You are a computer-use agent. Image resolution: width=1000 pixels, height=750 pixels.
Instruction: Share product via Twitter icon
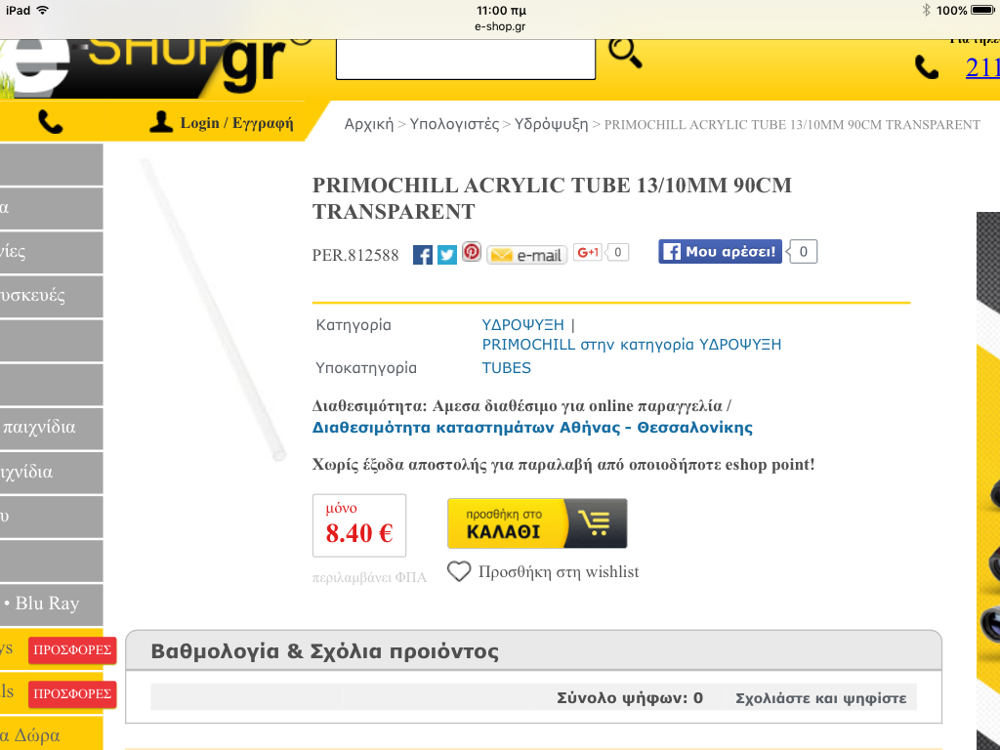click(x=447, y=255)
